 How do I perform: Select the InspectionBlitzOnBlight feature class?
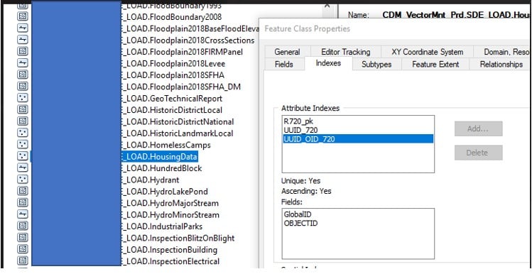pyautogui.click(x=178, y=238)
